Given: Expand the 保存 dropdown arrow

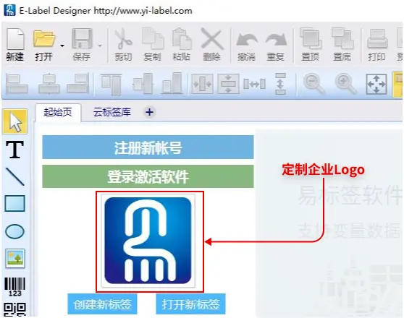Looking at the screenshot, I should tap(100, 46).
